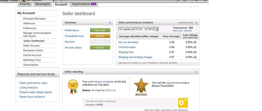Open Resolution Centre in sidebar

[33, 51]
